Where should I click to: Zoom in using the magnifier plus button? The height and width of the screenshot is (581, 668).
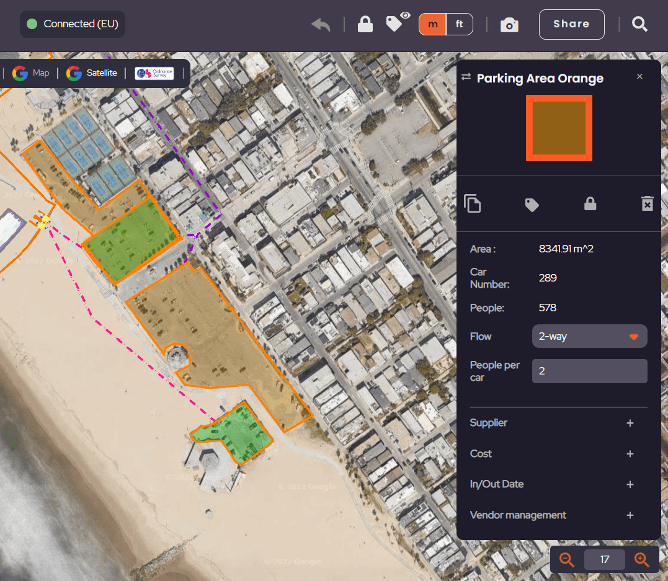(642, 559)
